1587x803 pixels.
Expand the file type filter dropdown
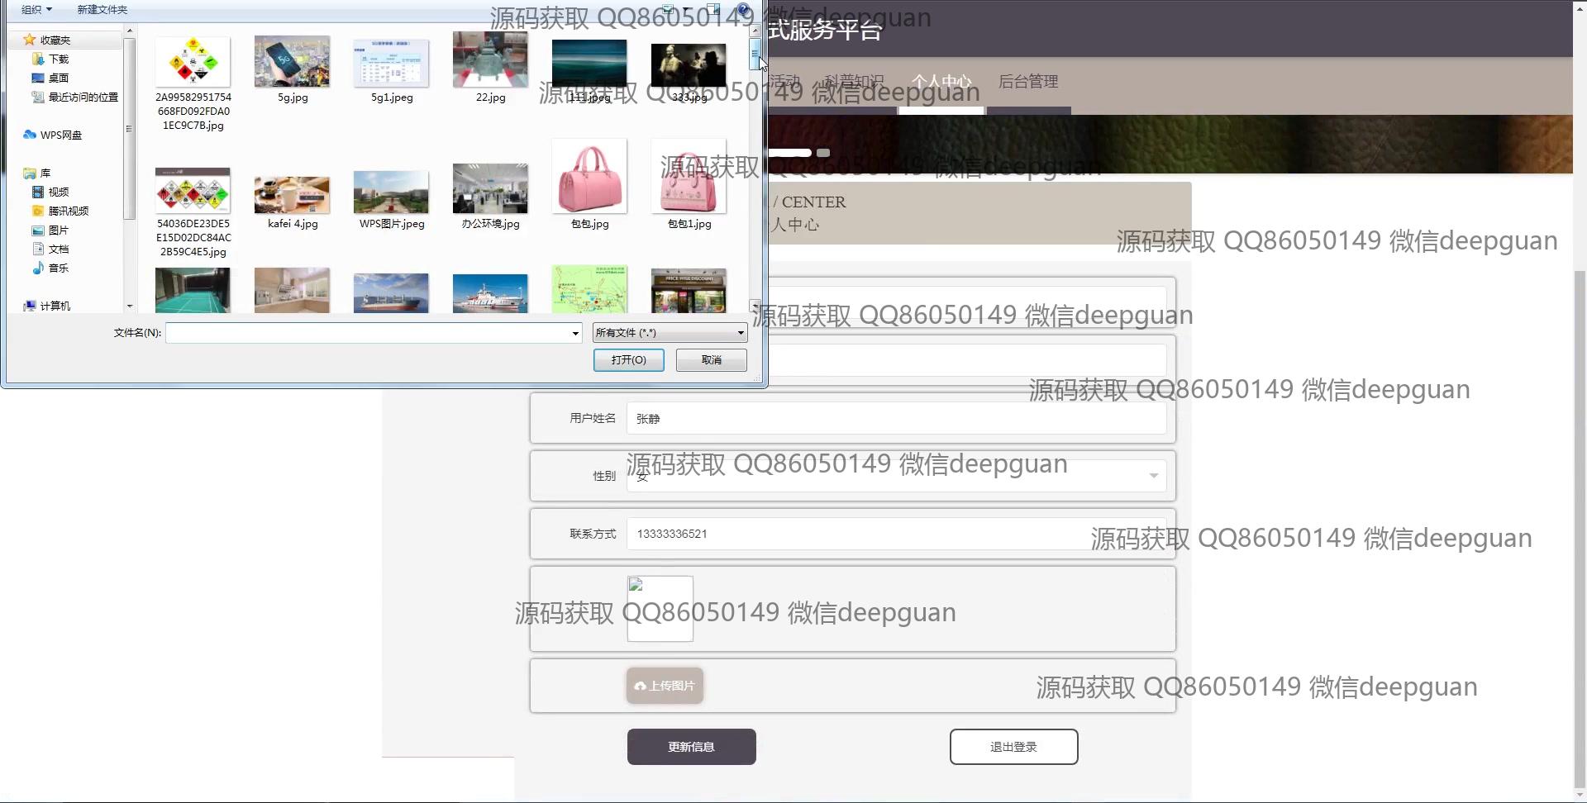(740, 333)
